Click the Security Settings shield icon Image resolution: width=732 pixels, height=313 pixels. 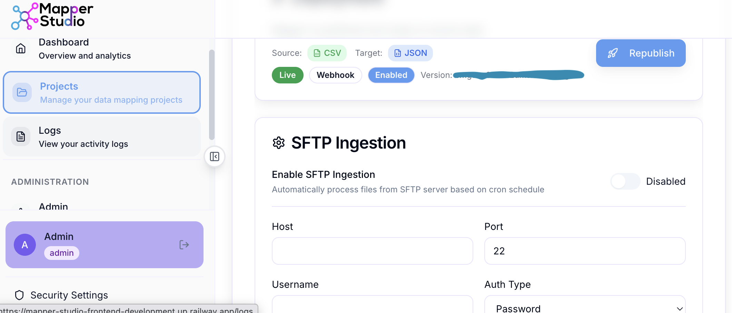coord(19,295)
